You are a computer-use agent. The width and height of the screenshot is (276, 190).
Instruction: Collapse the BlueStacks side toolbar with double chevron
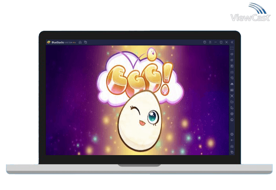(x=232, y=42)
